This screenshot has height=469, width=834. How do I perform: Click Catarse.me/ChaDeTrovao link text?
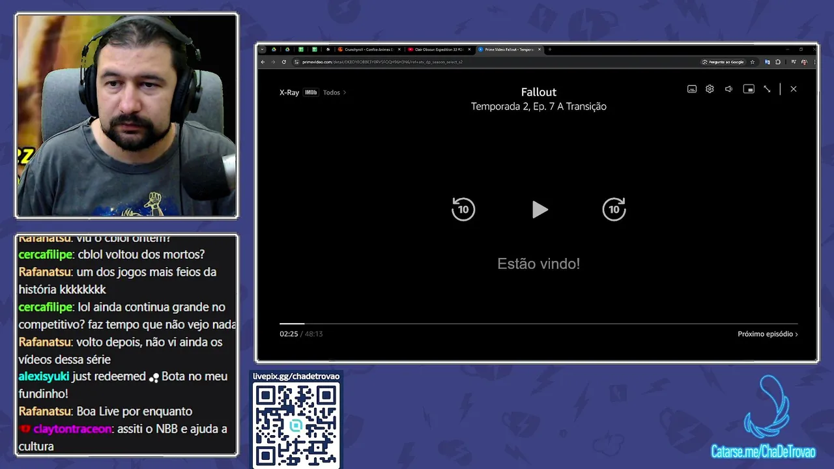click(x=763, y=452)
